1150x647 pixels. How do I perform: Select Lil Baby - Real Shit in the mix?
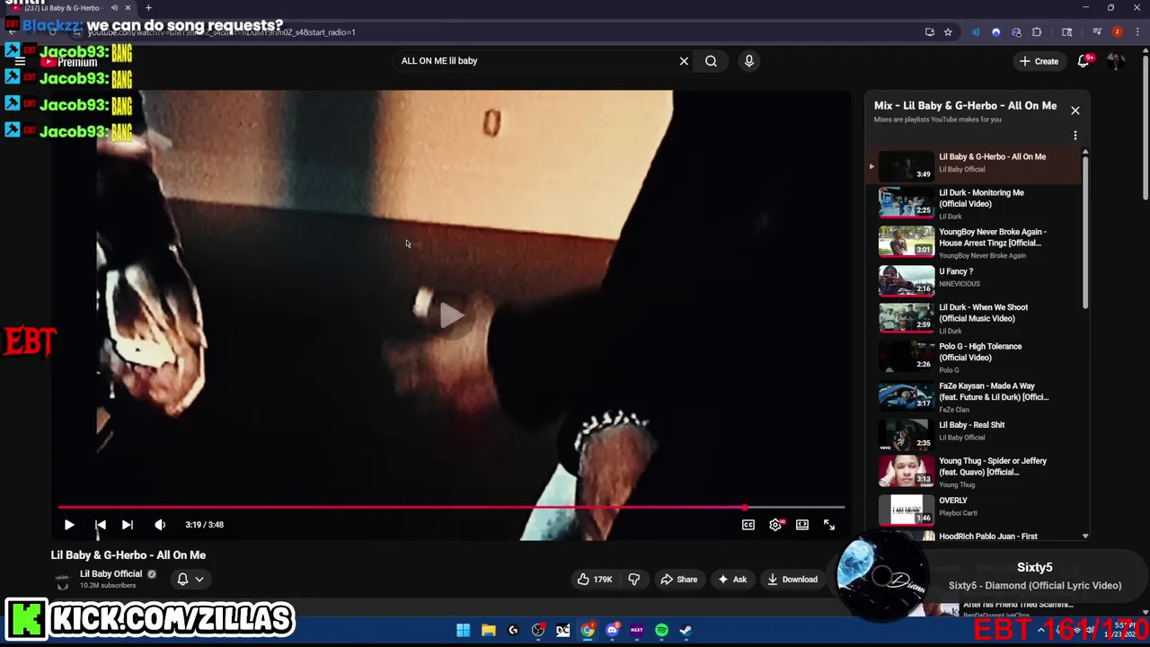pos(975,435)
